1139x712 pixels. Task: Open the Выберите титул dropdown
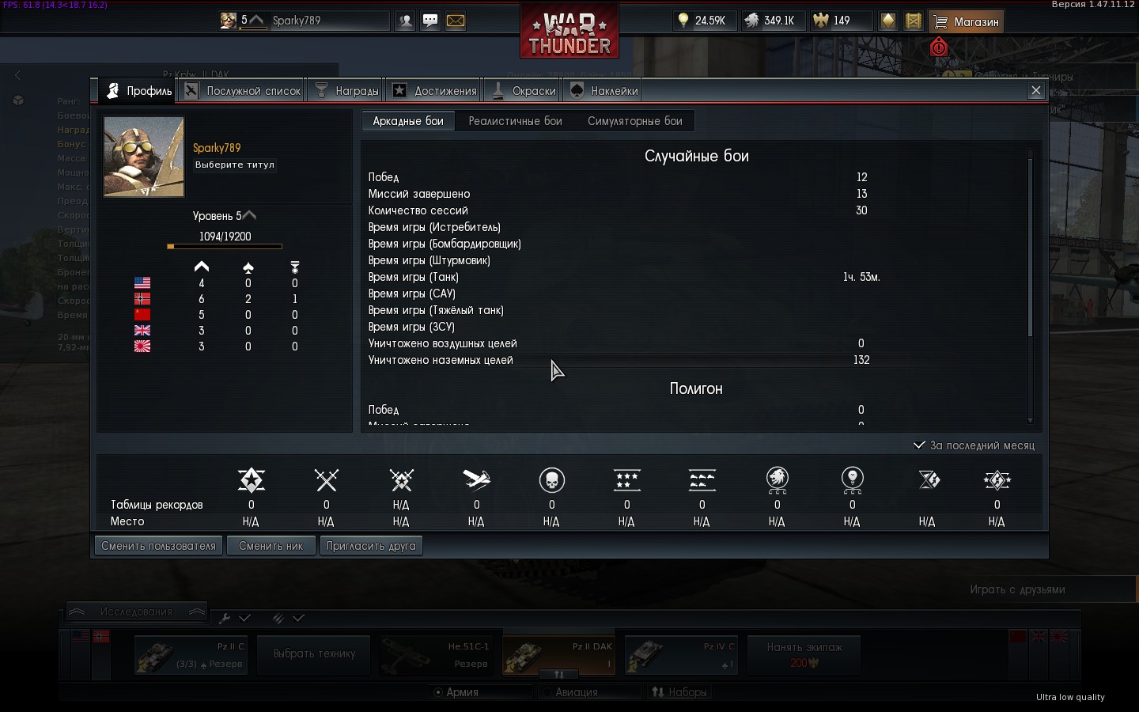[x=235, y=165]
